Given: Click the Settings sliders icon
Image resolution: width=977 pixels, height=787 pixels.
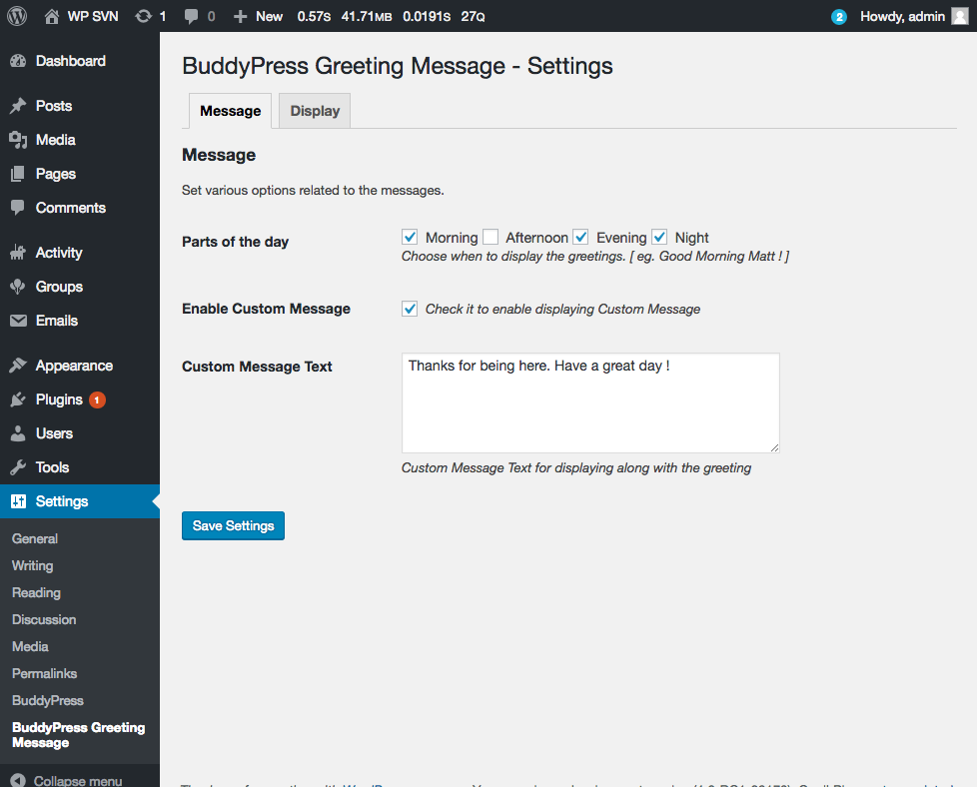Looking at the screenshot, I should coord(18,501).
